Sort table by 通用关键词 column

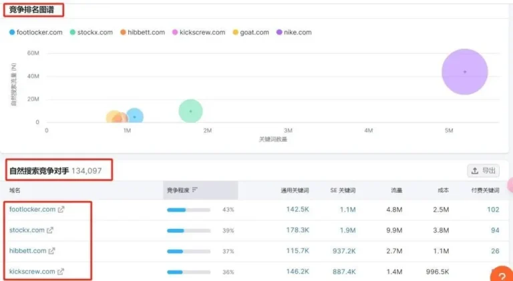click(295, 190)
